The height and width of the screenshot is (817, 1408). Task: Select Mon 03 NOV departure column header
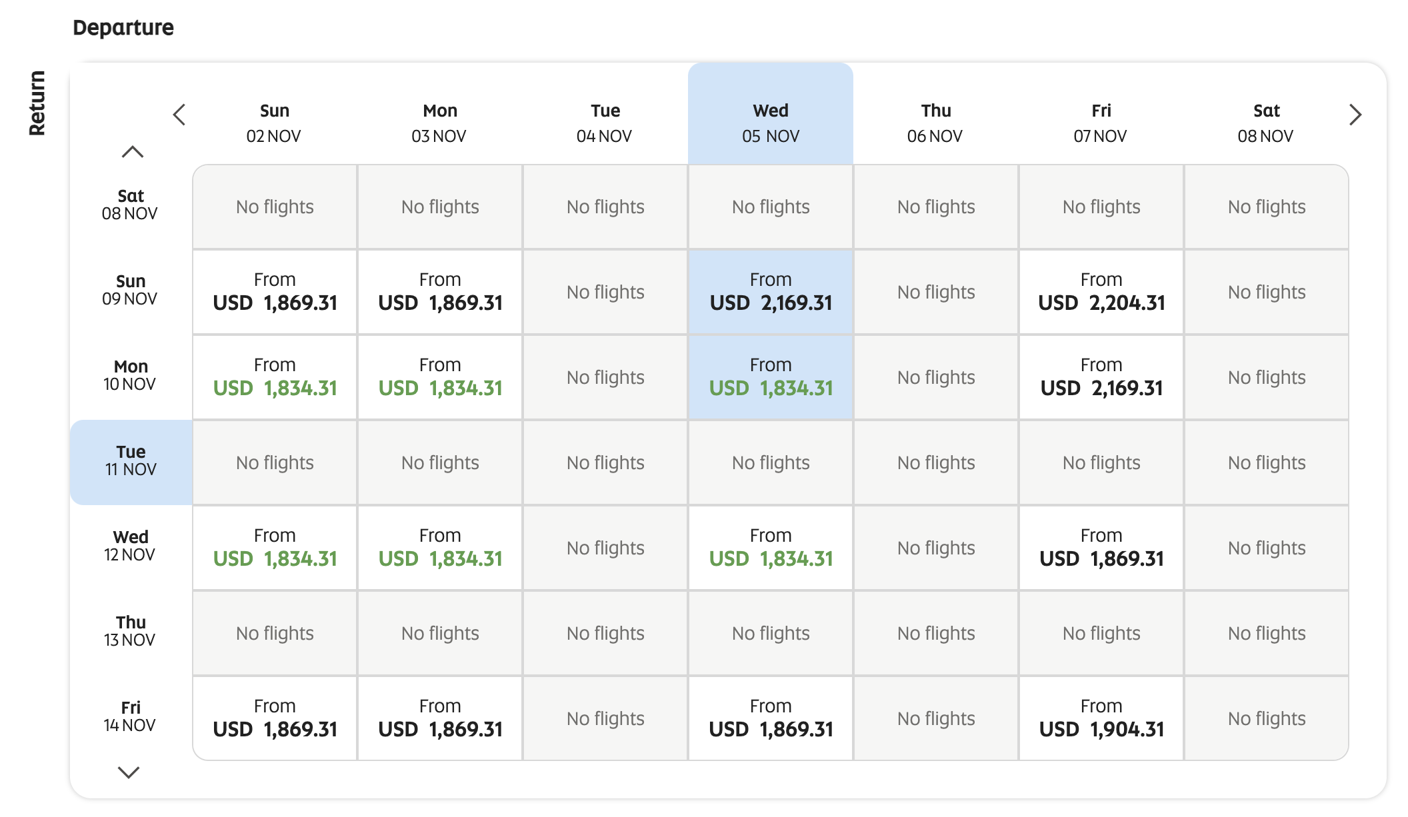[439, 123]
